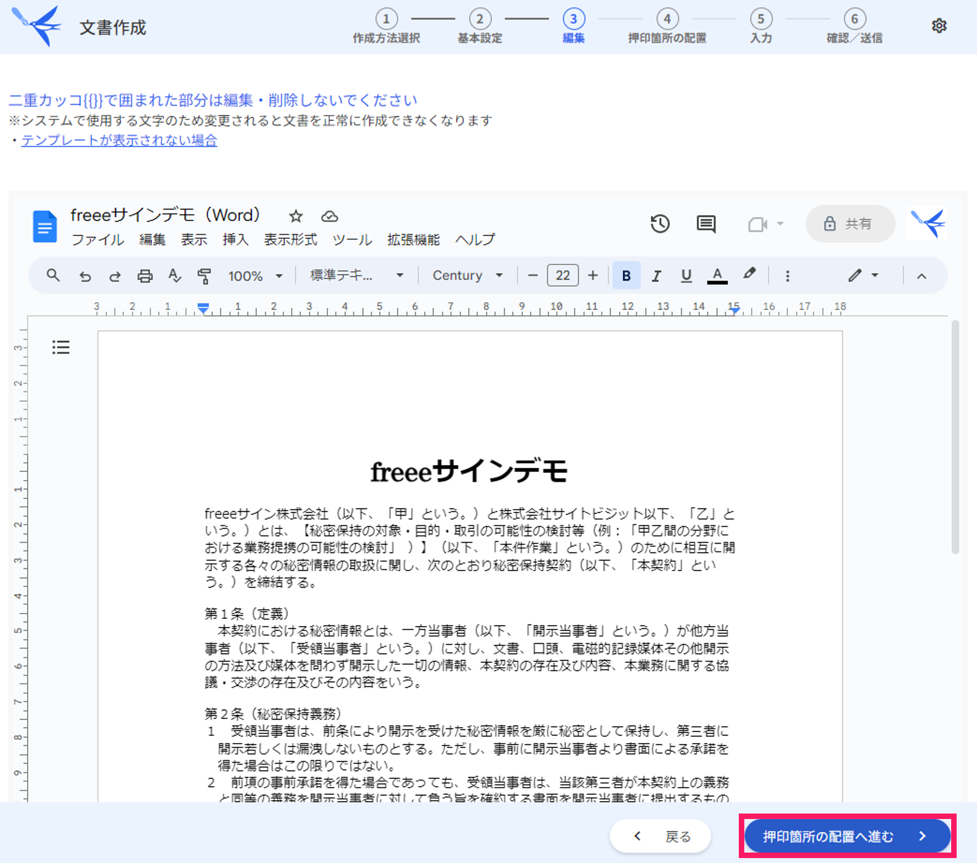977x863 pixels.
Task: Go to step 4 押印箇所の配置
Action: 667,26
